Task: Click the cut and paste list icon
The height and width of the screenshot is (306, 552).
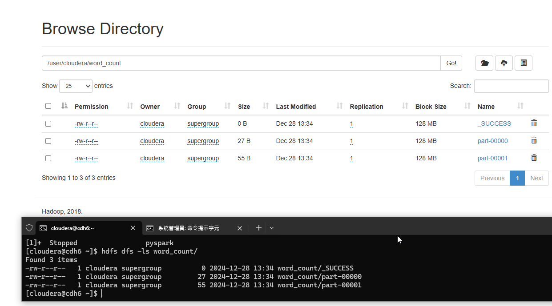Action: 524,63
